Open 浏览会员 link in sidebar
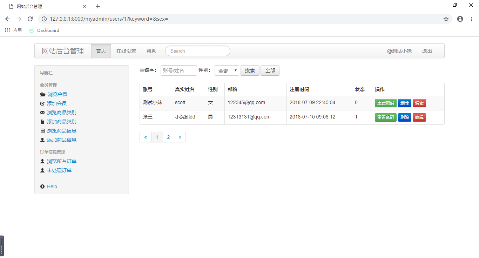The image size is (479, 258). click(57, 95)
